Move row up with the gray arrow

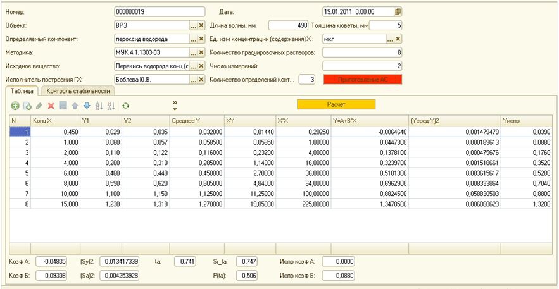coord(75,106)
